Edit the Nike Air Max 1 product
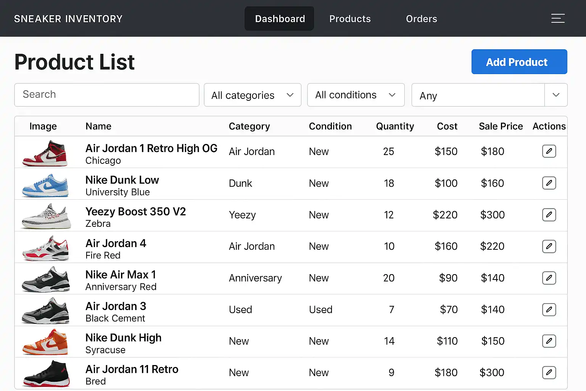This screenshot has height=391, width=586. coord(549,278)
